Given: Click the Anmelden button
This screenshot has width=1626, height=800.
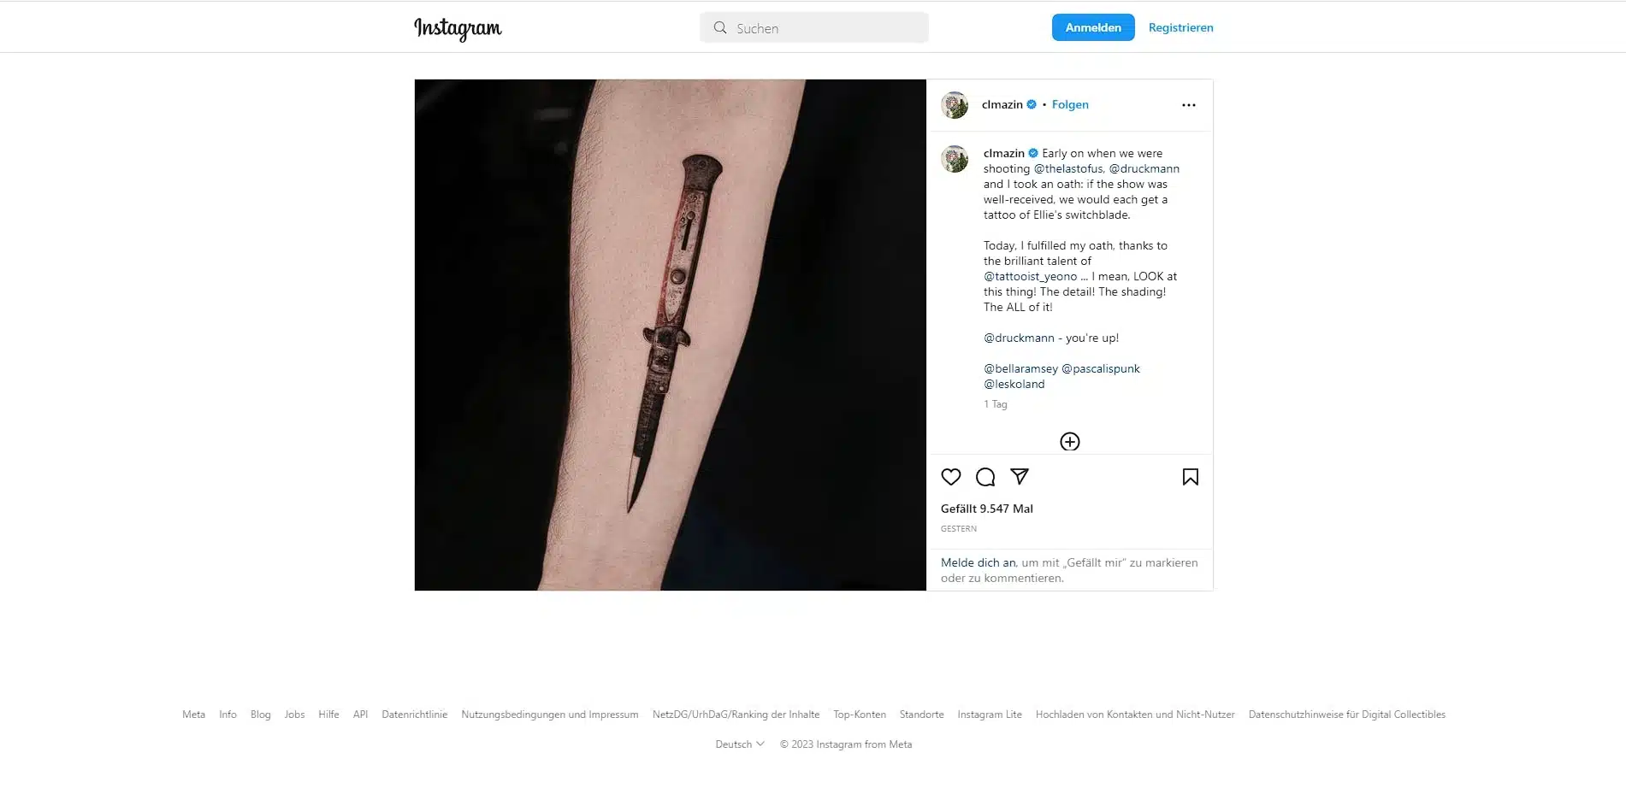Looking at the screenshot, I should pos(1093,27).
